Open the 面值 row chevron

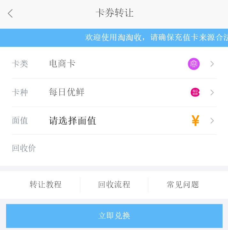(x=212, y=121)
